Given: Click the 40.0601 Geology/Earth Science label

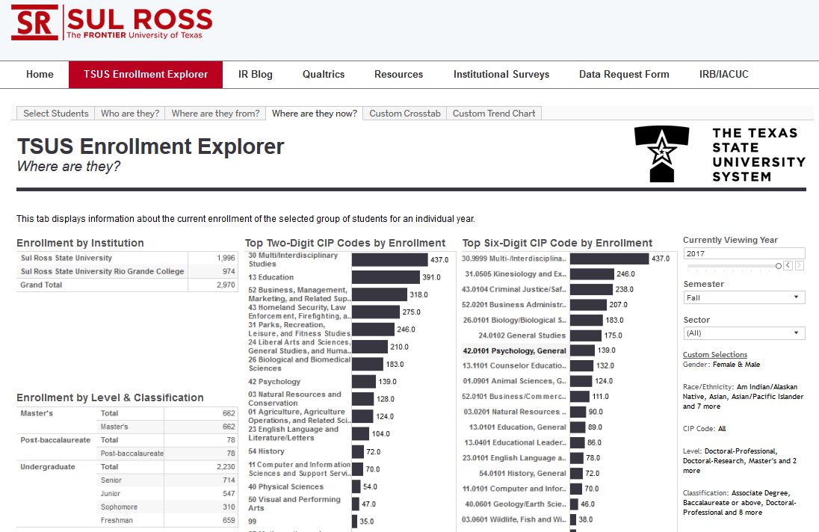Looking at the screenshot, I should pyautogui.click(x=516, y=504).
